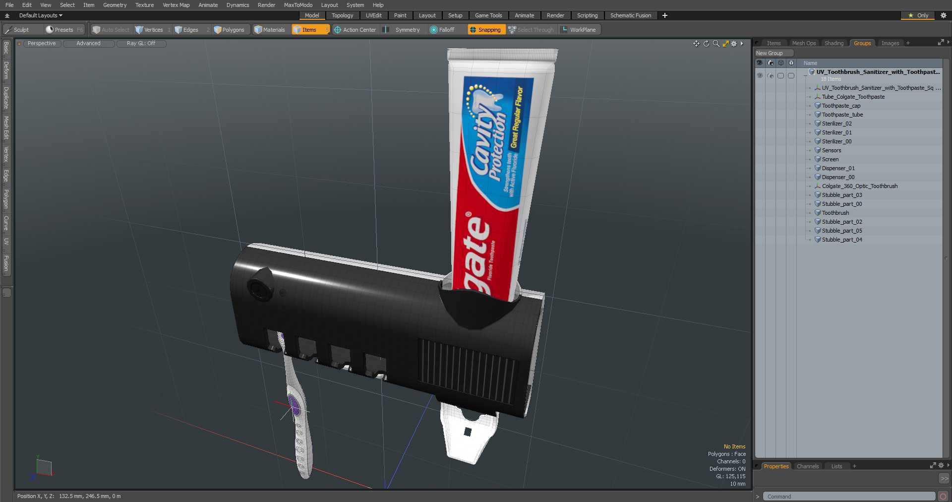Viewport: 952px width, 502px height.
Task: Switch to Polygons selection mode
Action: [229, 30]
